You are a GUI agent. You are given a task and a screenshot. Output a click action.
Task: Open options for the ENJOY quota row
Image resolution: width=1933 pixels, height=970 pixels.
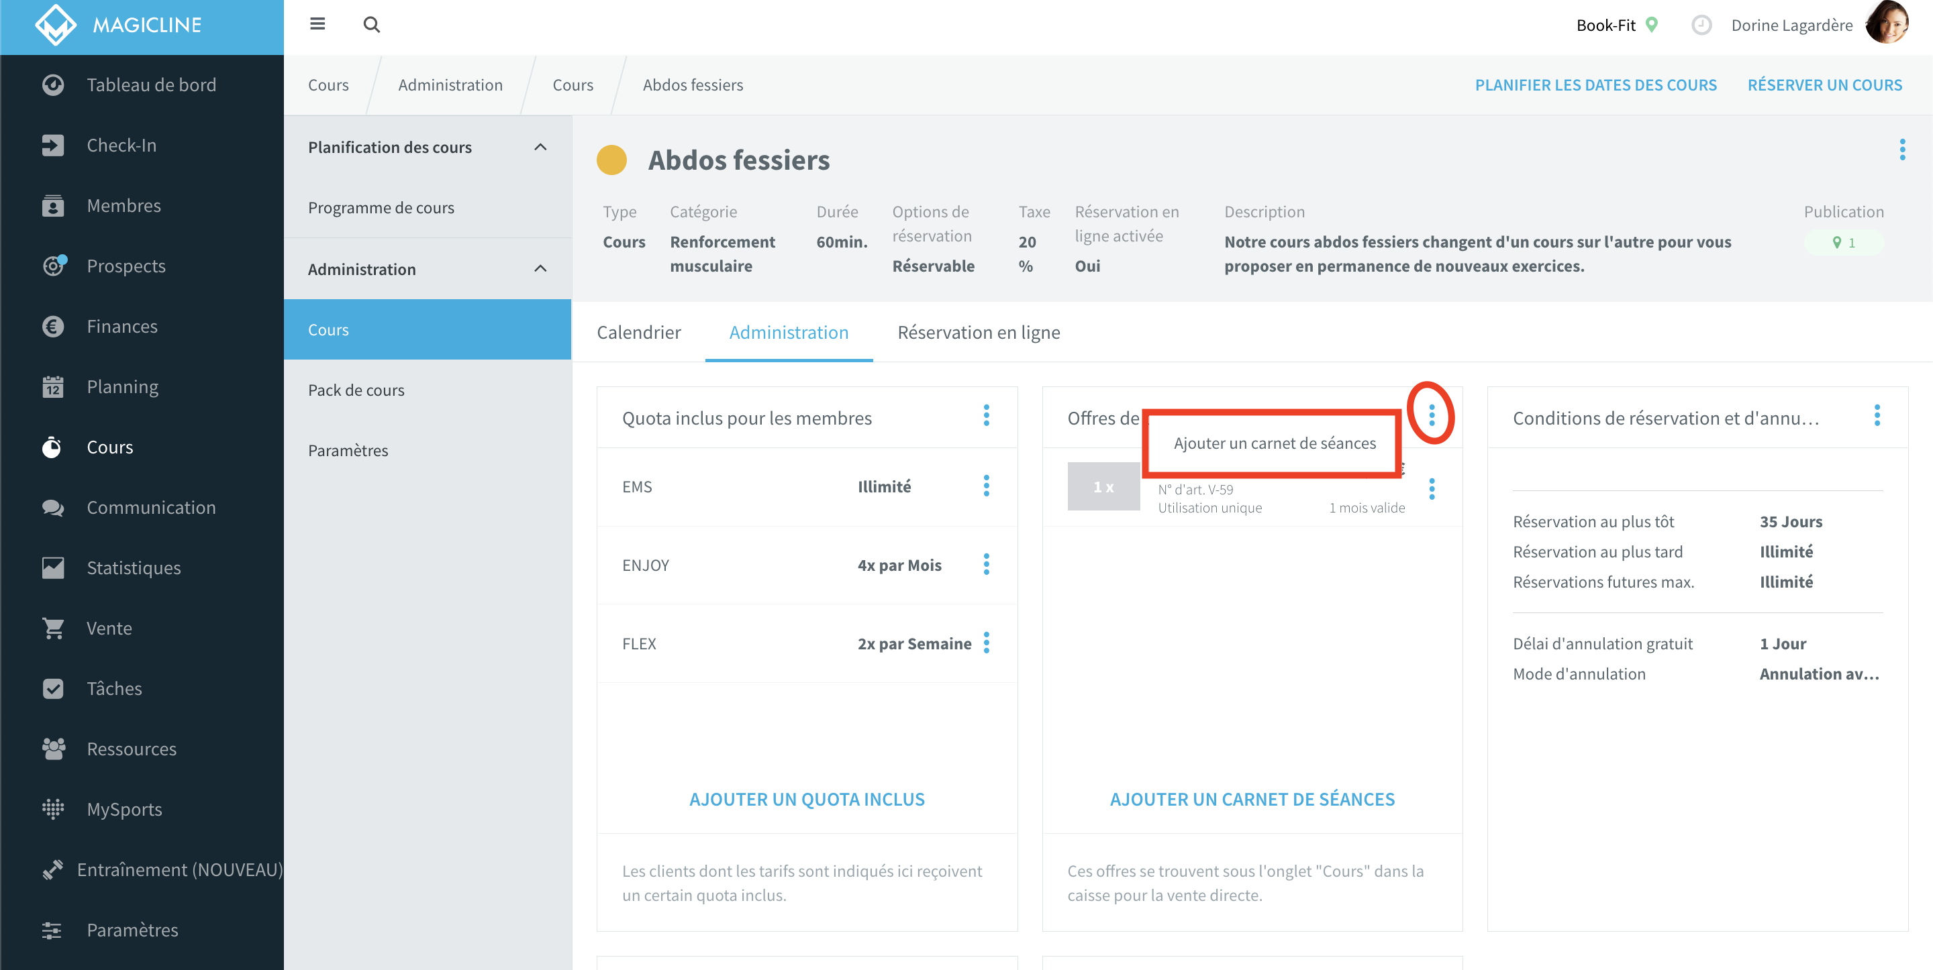(986, 564)
